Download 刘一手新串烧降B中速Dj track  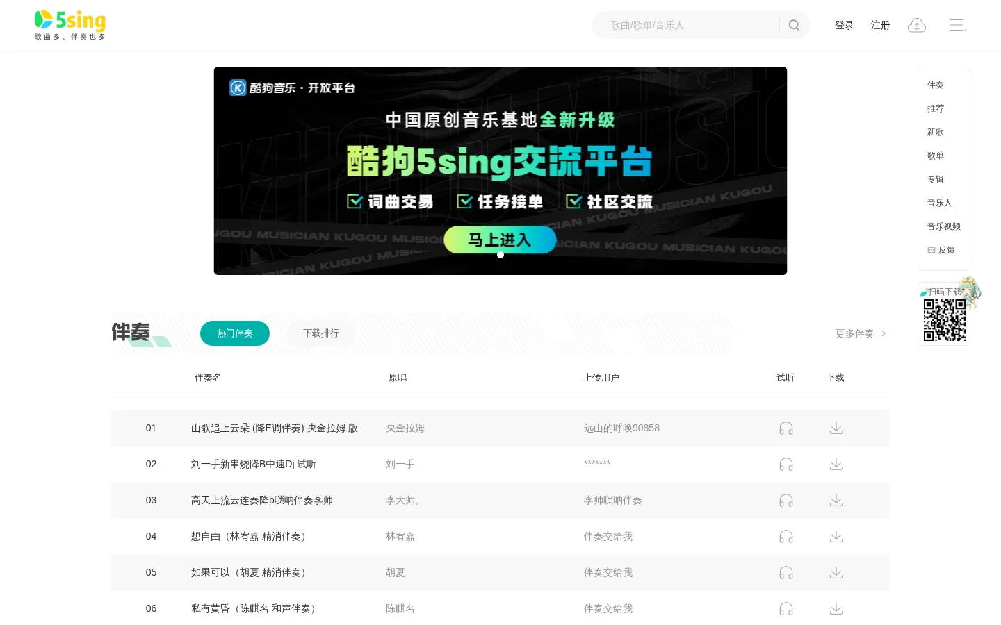[836, 465]
